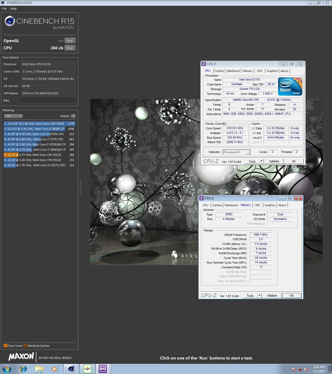Switch to Memory tab in upper CPU-Z

248,71
